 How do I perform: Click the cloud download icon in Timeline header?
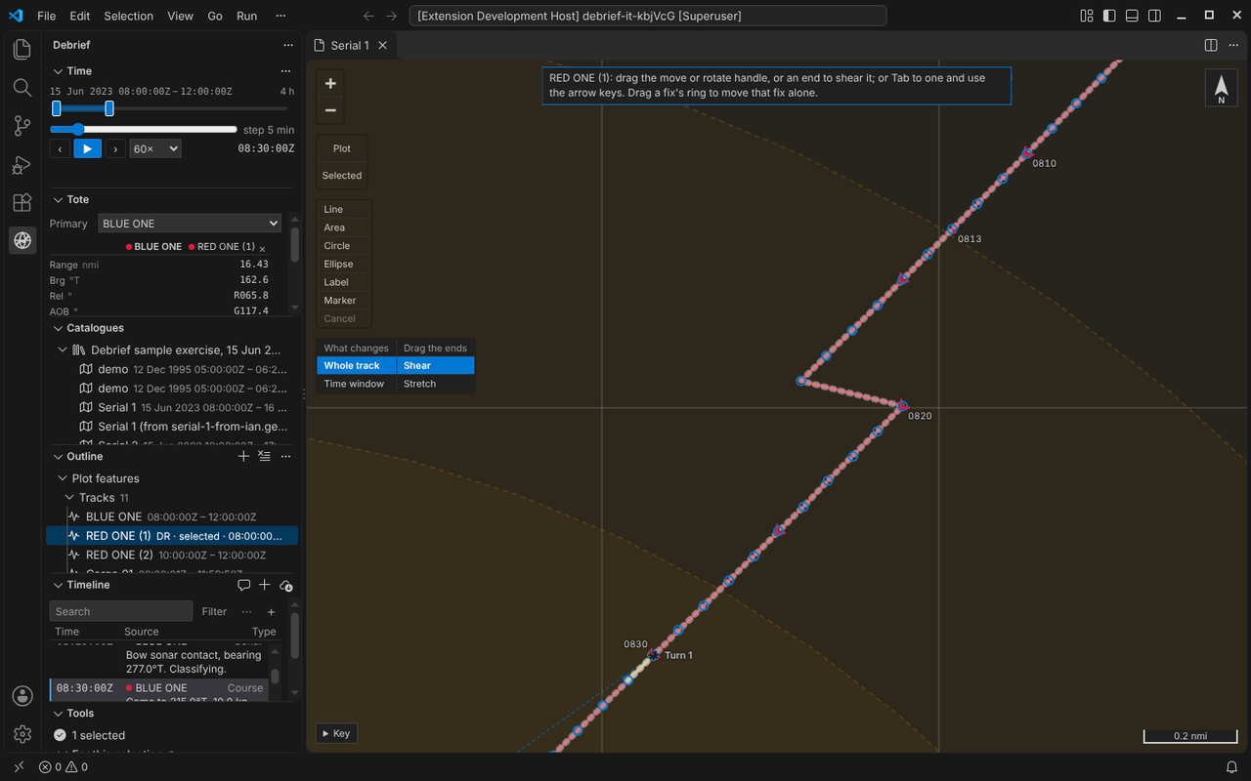pos(286,585)
